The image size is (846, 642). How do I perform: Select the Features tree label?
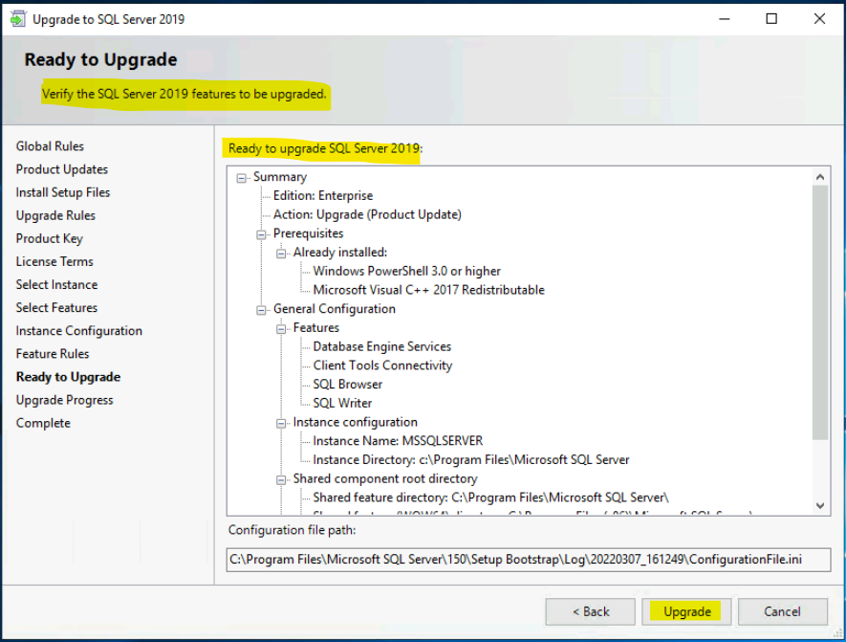tap(316, 328)
